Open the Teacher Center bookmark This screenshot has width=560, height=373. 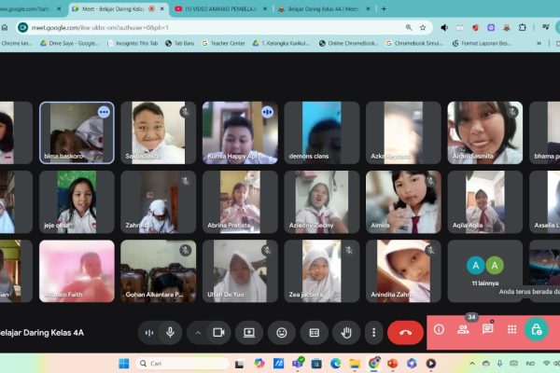[224, 43]
